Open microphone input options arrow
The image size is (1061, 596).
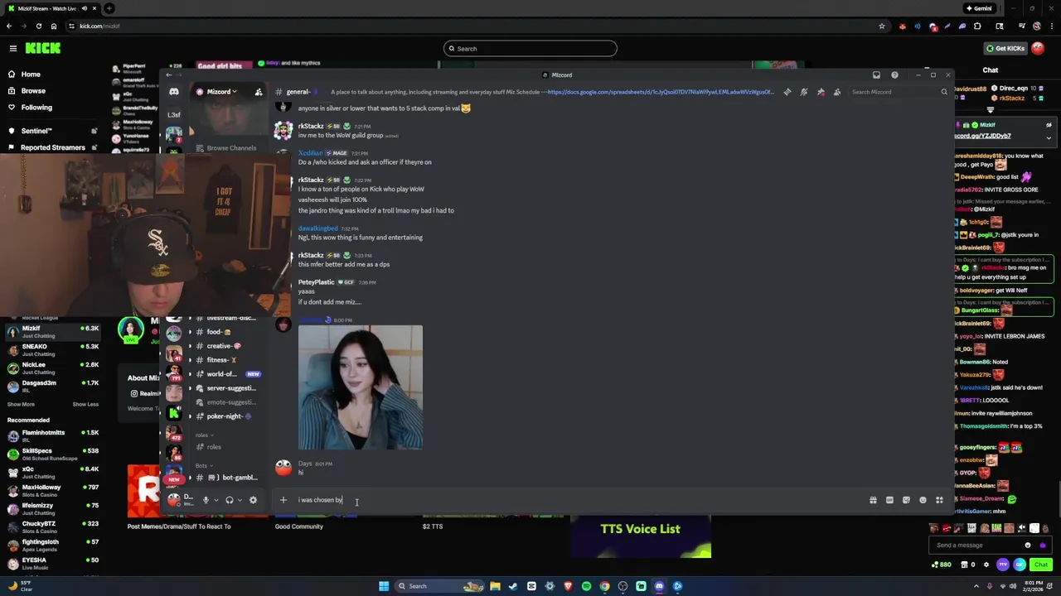coord(216,500)
